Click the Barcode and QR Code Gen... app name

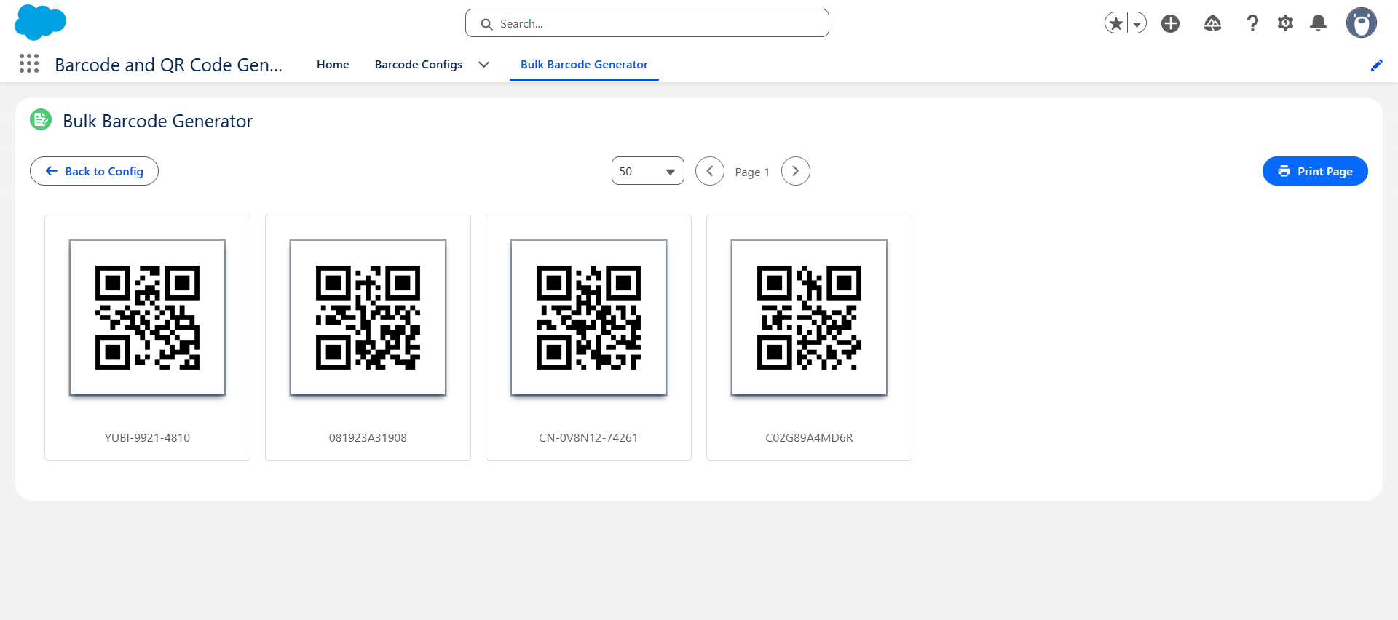coord(168,65)
